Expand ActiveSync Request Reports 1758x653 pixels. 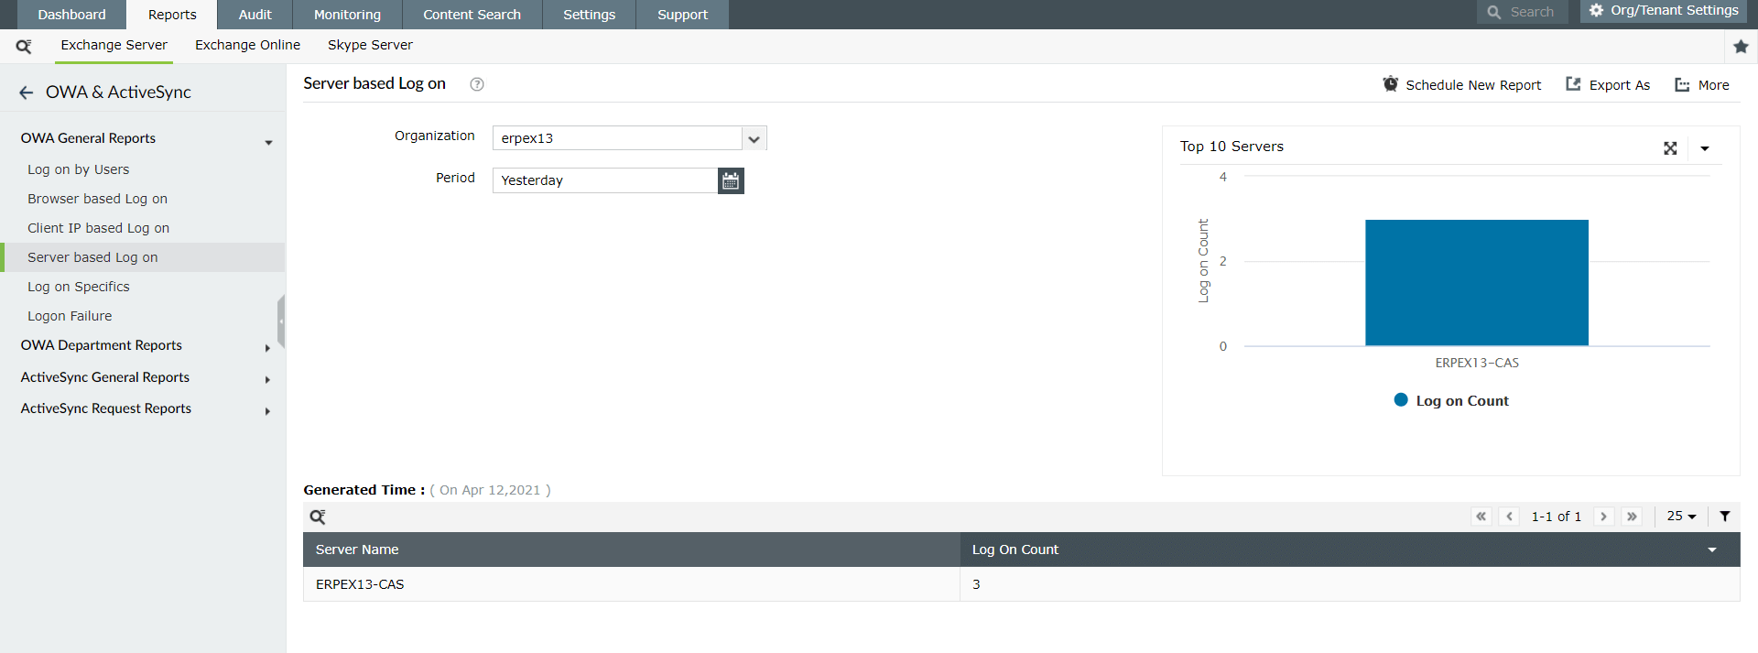(x=267, y=411)
